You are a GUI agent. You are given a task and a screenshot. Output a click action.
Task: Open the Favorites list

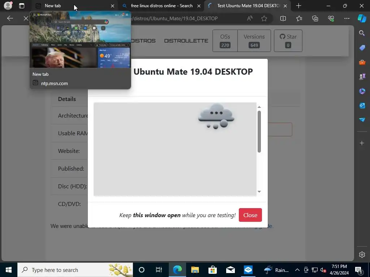point(299,18)
